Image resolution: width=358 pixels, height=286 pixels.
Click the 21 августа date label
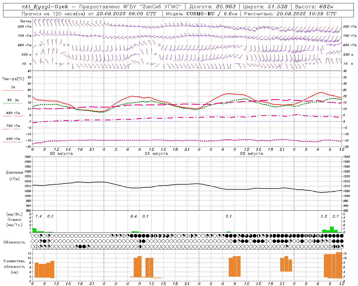coord(156,154)
